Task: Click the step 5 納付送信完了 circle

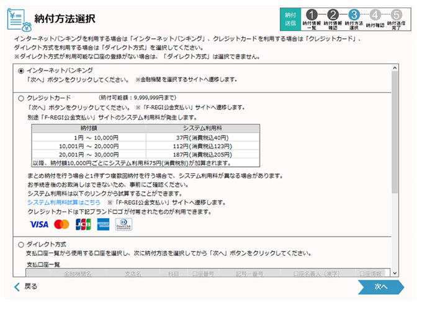Action: tap(397, 14)
